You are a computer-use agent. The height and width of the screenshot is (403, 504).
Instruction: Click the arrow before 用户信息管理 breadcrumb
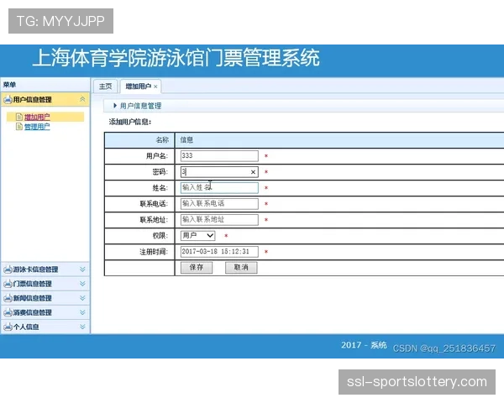[115, 106]
